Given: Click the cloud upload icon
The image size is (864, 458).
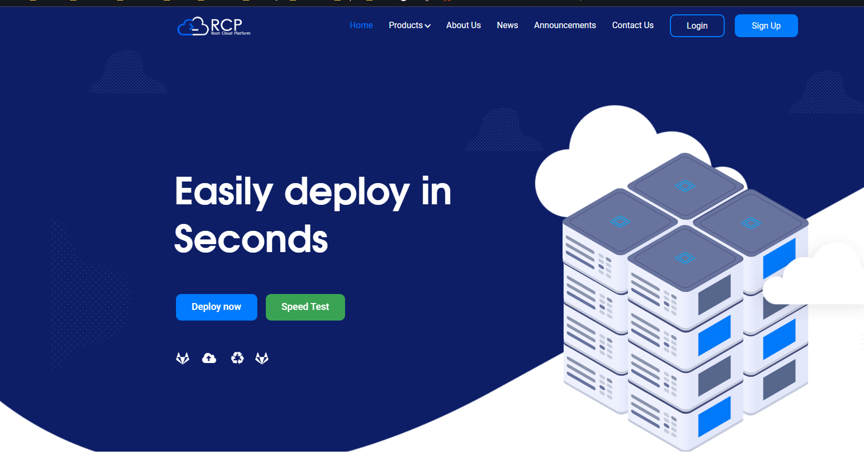Looking at the screenshot, I should (209, 358).
